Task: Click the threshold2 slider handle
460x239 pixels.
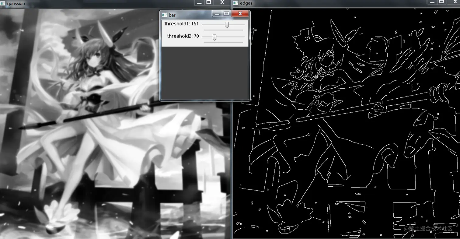Action: (214, 37)
